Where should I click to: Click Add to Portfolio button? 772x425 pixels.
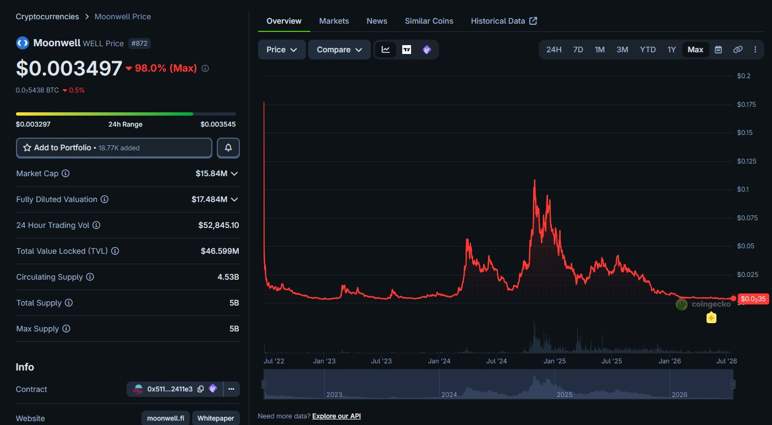click(x=114, y=148)
